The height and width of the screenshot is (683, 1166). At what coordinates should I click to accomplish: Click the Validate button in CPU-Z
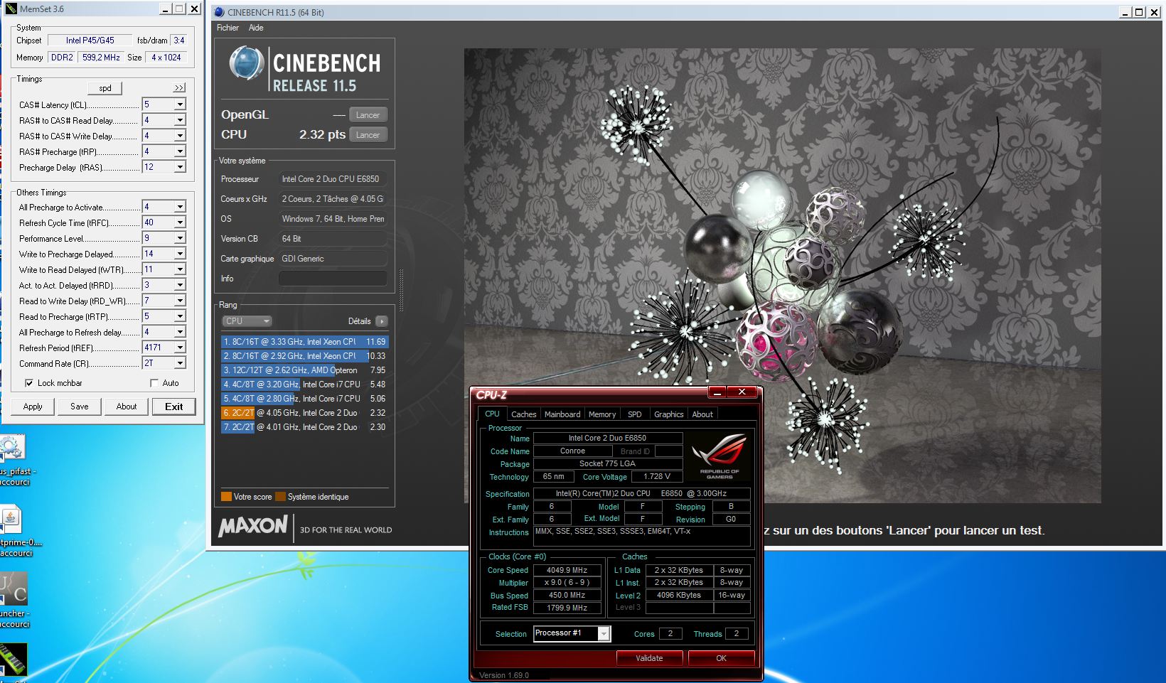pyautogui.click(x=649, y=658)
